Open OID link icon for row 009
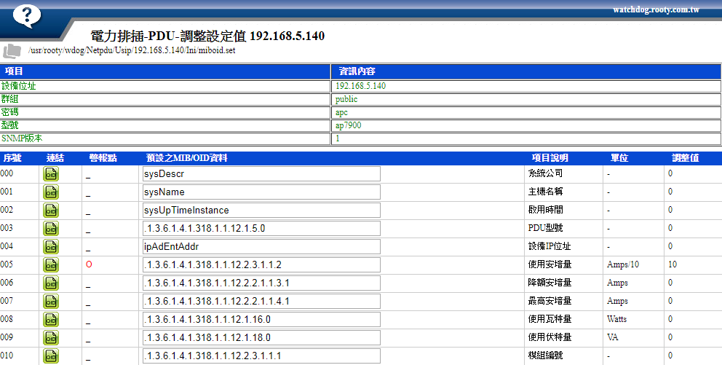The height and width of the screenshot is (365, 722). pos(52,338)
